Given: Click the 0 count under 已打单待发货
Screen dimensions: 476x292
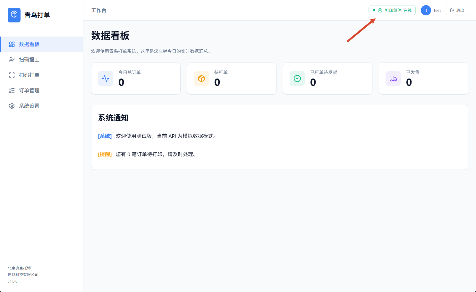Looking at the screenshot, I should 313,82.
